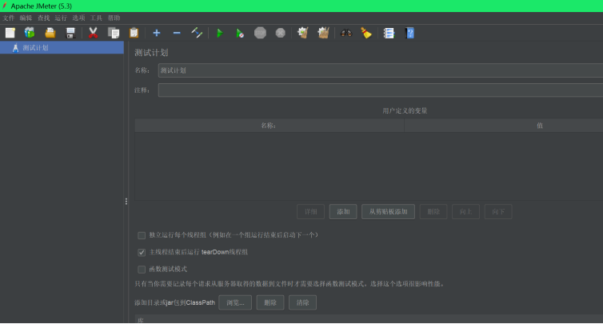Enable 函数测试模式 checkbox

pos(142,270)
